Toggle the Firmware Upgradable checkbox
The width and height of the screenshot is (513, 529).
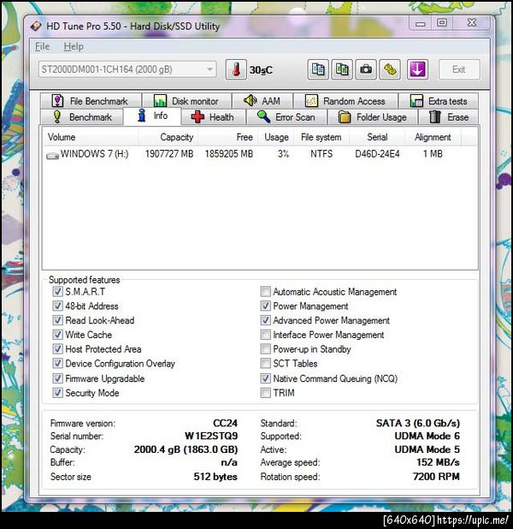pyautogui.click(x=57, y=378)
